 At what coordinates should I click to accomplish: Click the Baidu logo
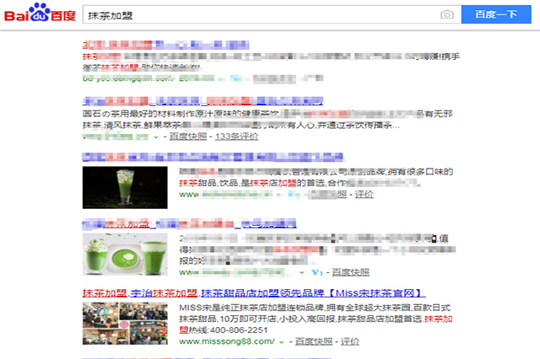pos(40,13)
